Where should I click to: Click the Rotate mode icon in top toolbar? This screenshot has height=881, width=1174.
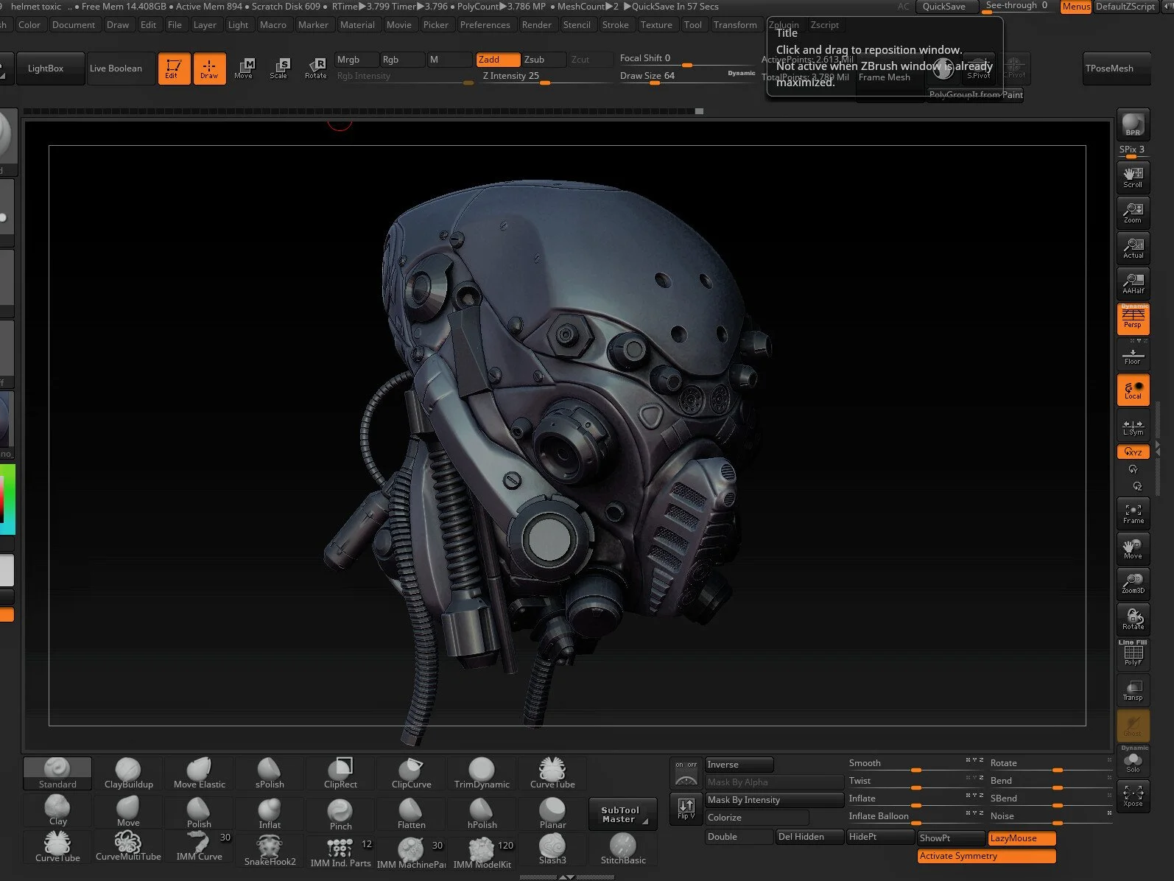[x=315, y=69]
